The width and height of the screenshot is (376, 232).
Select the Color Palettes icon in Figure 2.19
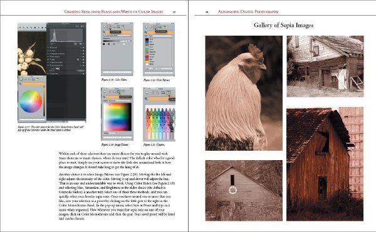click(156, 27)
